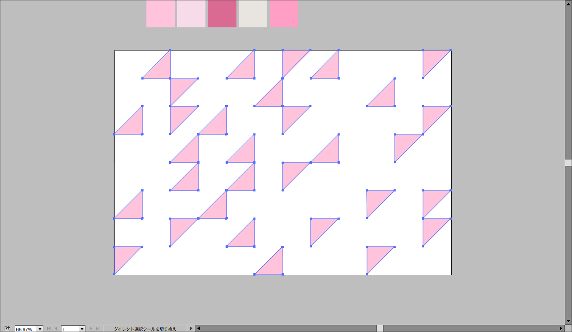This screenshot has width=572, height=332.
Task: Go to last artboard arrow
Action: point(97,328)
